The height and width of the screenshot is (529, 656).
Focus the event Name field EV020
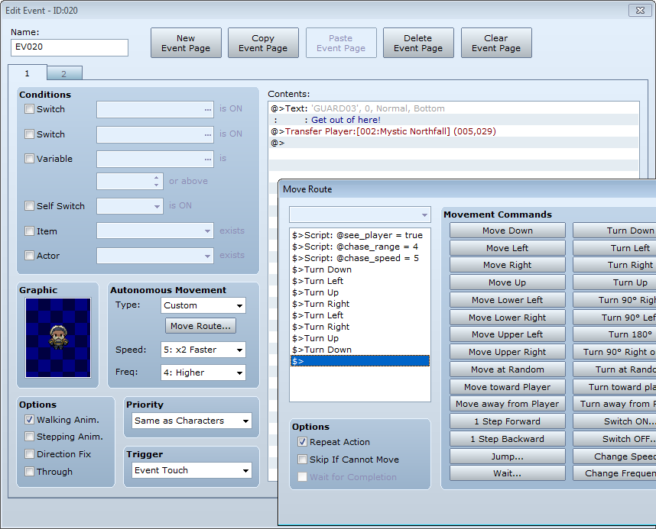click(70, 47)
